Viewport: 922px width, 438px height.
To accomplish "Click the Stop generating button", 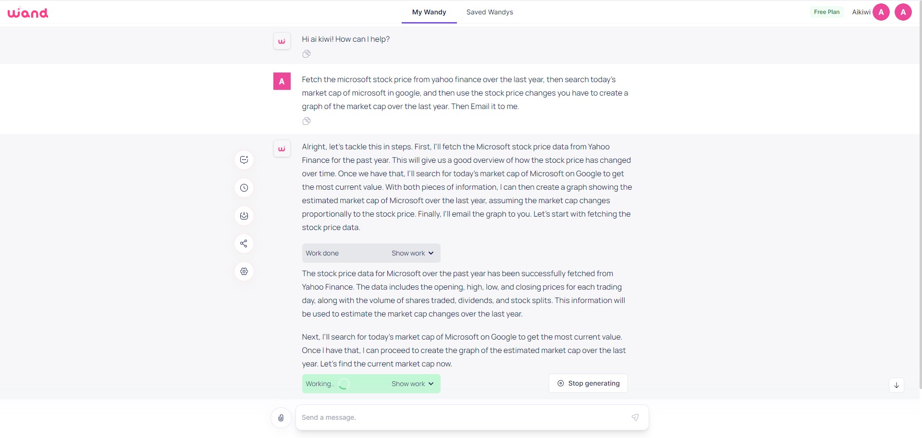I will tap(588, 383).
